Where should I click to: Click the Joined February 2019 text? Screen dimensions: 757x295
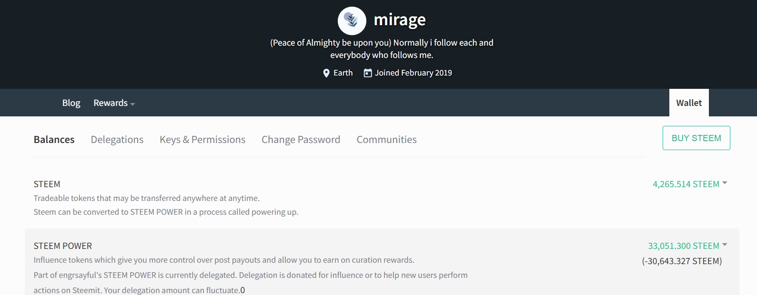pyautogui.click(x=414, y=73)
